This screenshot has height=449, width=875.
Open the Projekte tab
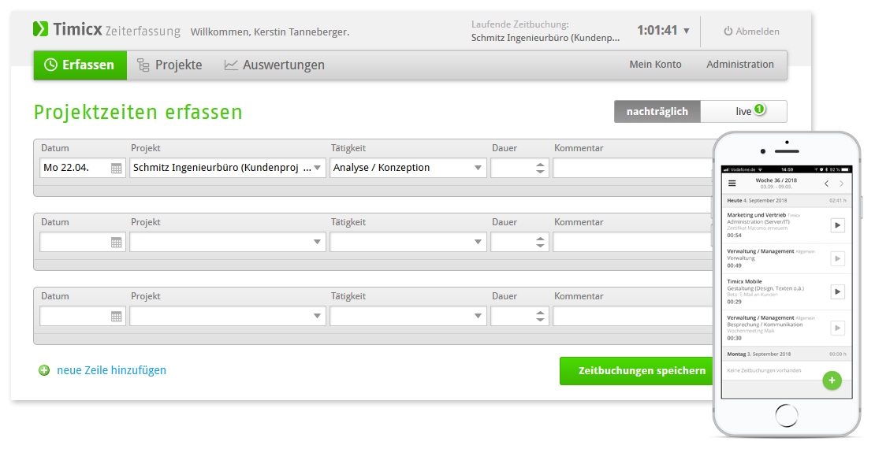tap(169, 65)
